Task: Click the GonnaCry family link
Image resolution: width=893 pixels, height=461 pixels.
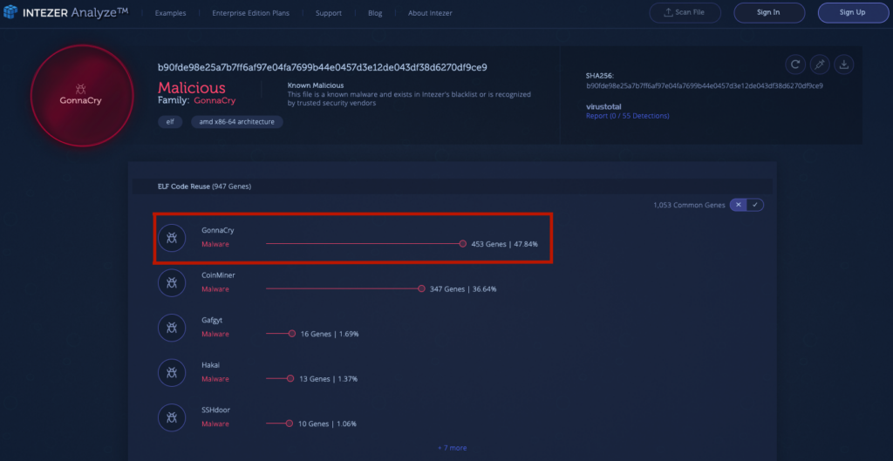Action: (215, 101)
